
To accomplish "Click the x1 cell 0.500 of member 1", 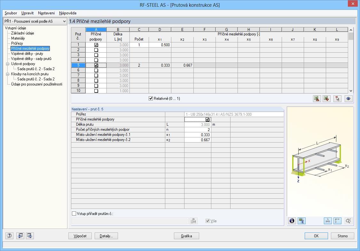I will [160, 45].
